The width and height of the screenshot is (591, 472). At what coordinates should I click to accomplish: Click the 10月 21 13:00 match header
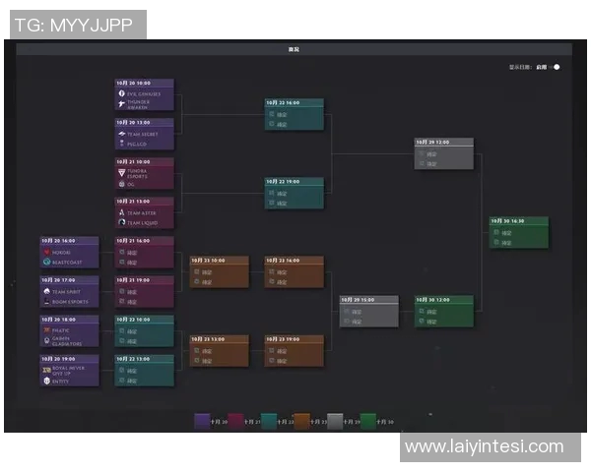[x=145, y=201]
